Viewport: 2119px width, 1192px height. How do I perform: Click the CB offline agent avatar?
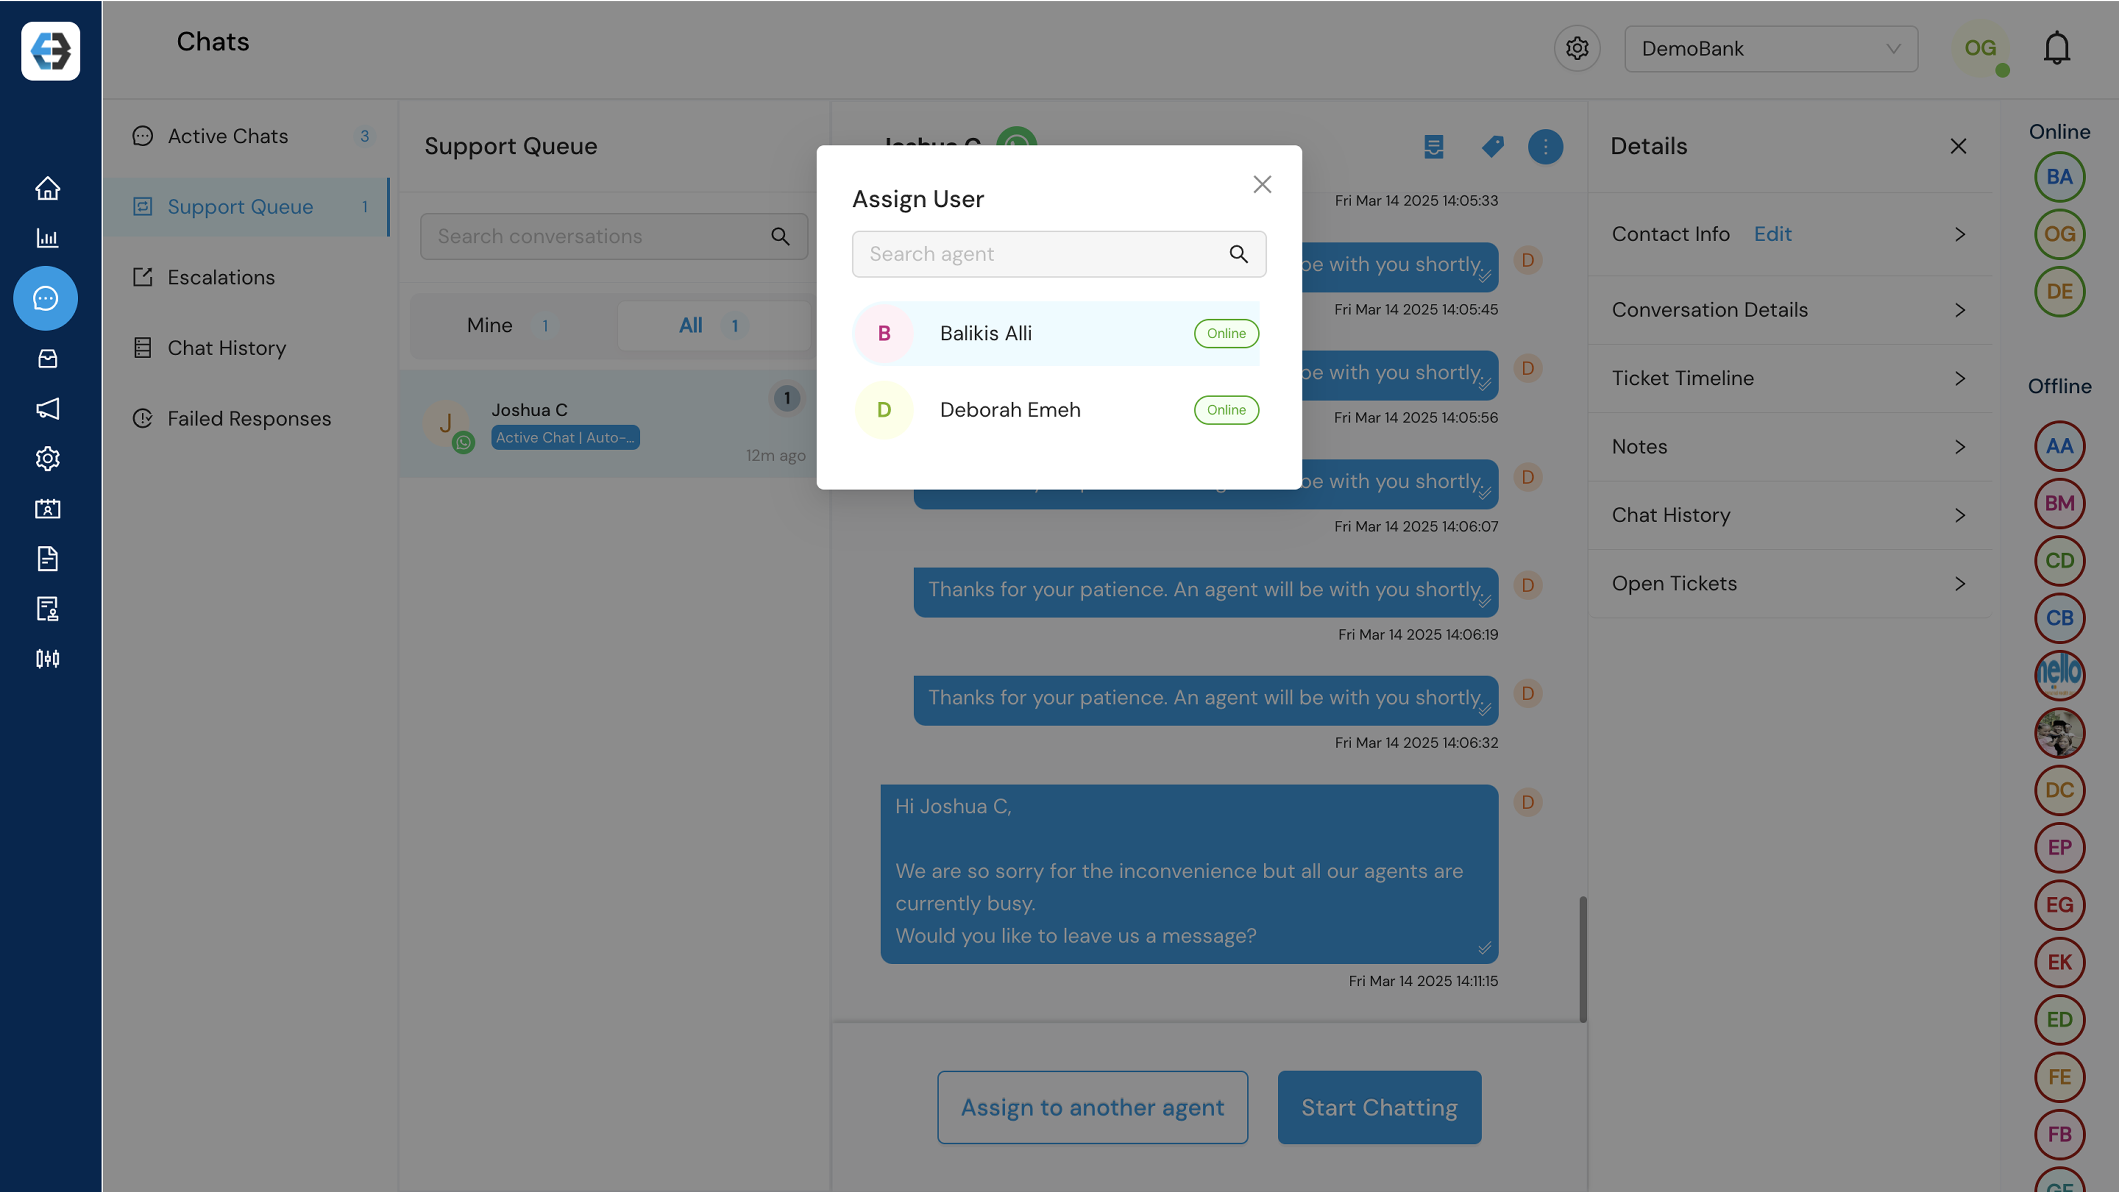[x=2059, y=618]
